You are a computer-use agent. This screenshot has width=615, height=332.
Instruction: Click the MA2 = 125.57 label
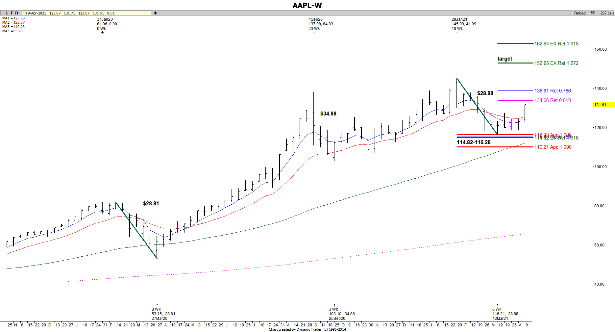(13, 22)
